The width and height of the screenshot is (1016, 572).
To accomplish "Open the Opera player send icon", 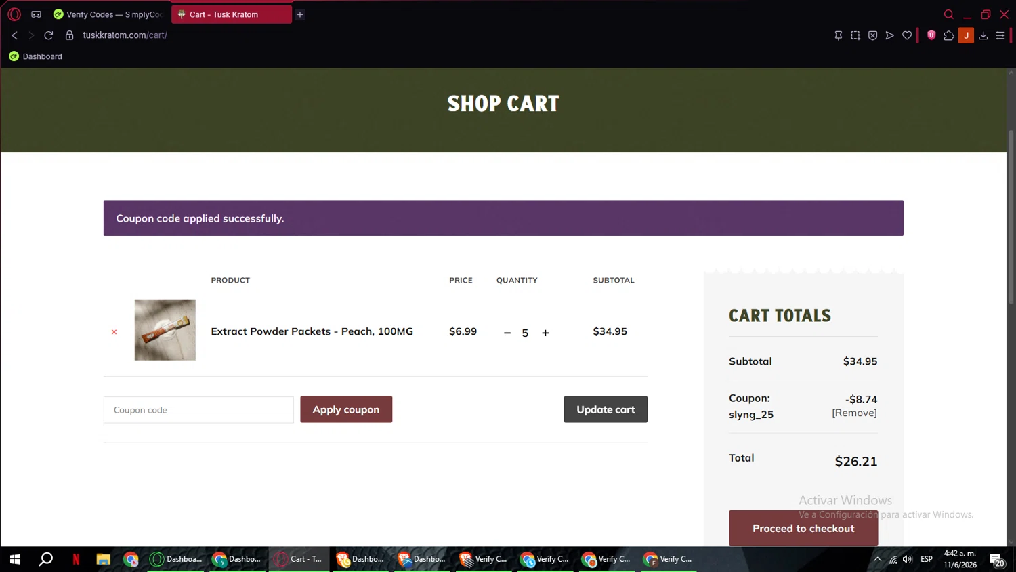I will click(890, 35).
